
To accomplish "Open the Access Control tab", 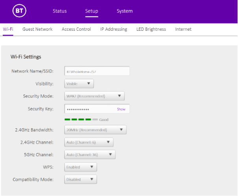I will click(76, 29).
